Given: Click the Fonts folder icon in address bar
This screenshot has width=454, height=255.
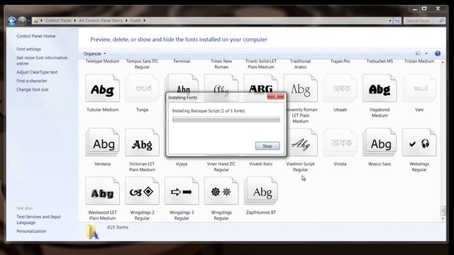Looking at the screenshot, I should coord(35,21).
